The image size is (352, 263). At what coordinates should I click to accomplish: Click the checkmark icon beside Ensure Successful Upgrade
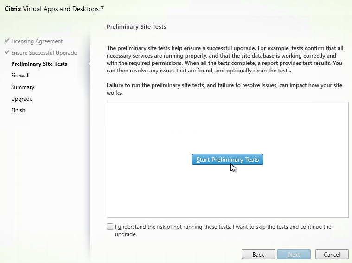pos(7,52)
